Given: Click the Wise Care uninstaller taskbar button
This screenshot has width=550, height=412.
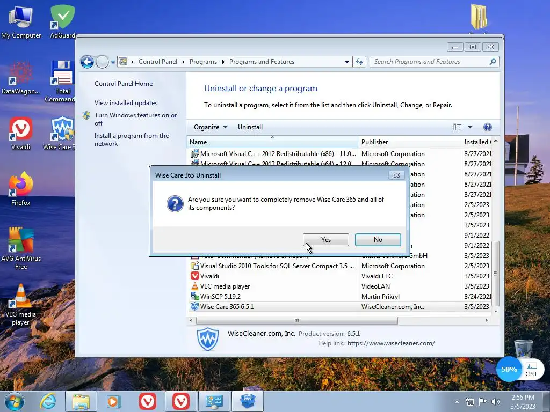Looking at the screenshot, I should [247, 401].
